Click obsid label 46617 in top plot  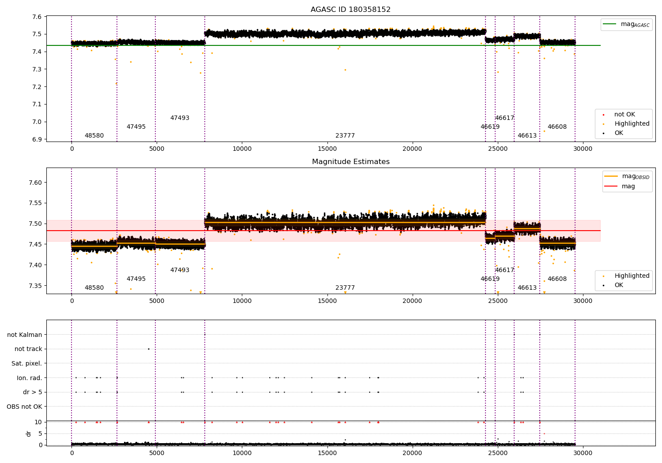504,118
